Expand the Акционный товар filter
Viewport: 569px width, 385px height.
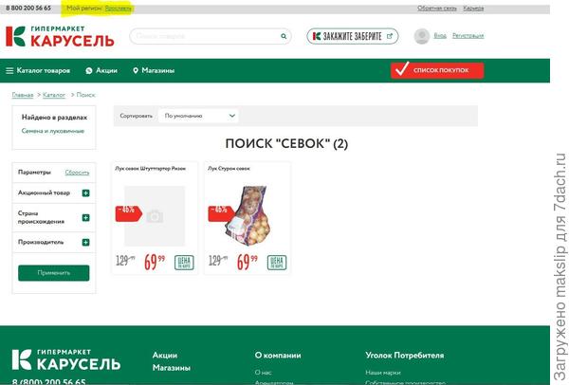tap(85, 193)
